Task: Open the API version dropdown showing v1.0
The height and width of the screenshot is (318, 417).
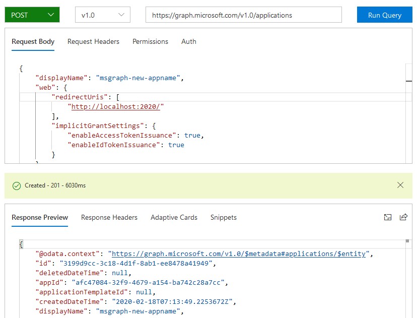Action: point(102,15)
